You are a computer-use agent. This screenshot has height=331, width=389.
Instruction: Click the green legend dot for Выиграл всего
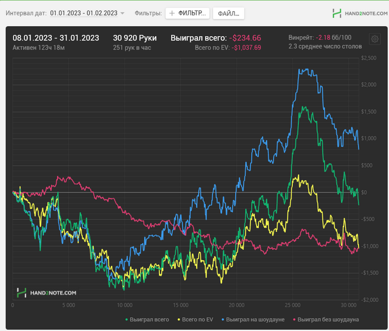click(x=127, y=319)
